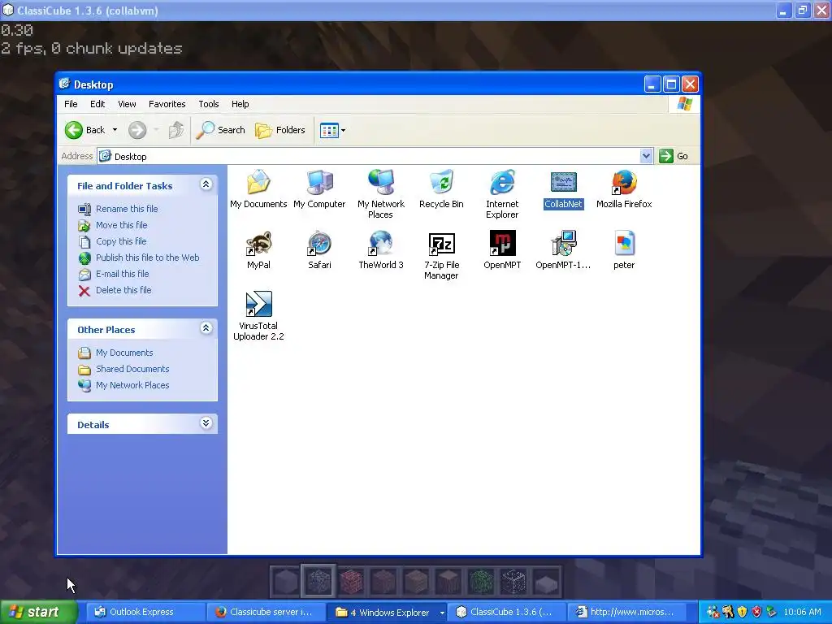Switch to ClassiCube 1.3.6 taskbar button

[505, 613]
